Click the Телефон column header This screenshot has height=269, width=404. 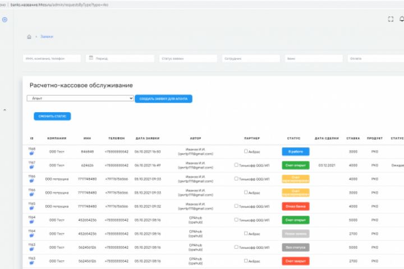pyautogui.click(x=117, y=138)
